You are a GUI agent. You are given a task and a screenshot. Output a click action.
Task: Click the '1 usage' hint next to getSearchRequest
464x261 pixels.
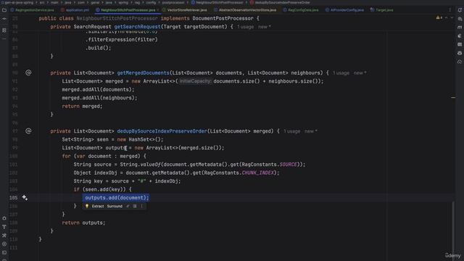(x=245, y=27)
